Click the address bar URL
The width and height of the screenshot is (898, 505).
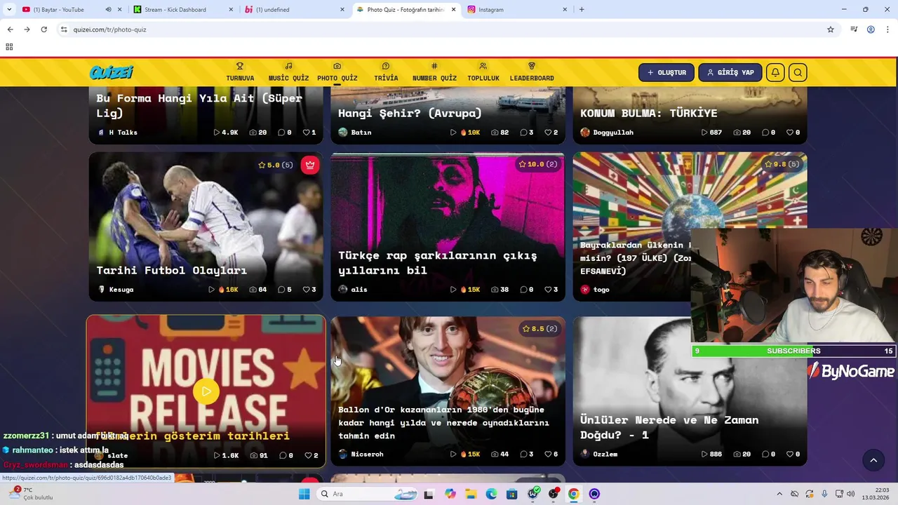(x=110, y=29)
